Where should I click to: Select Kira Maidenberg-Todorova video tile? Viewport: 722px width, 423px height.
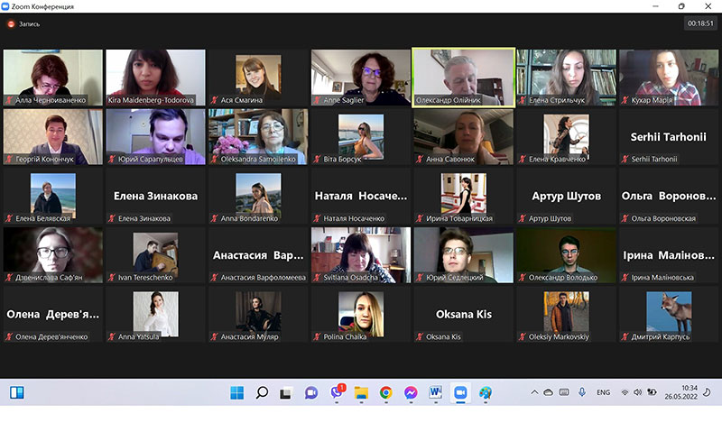[x=155, y=78]
